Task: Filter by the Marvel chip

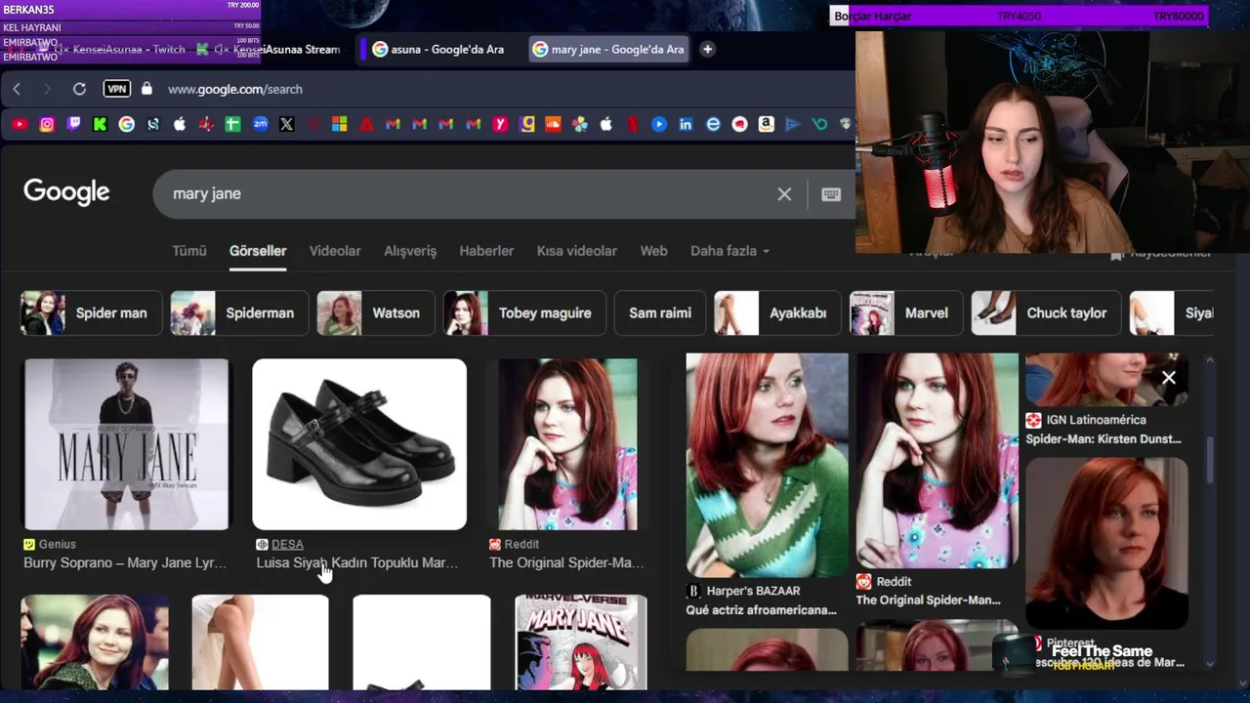Action: tap(905, 313)
